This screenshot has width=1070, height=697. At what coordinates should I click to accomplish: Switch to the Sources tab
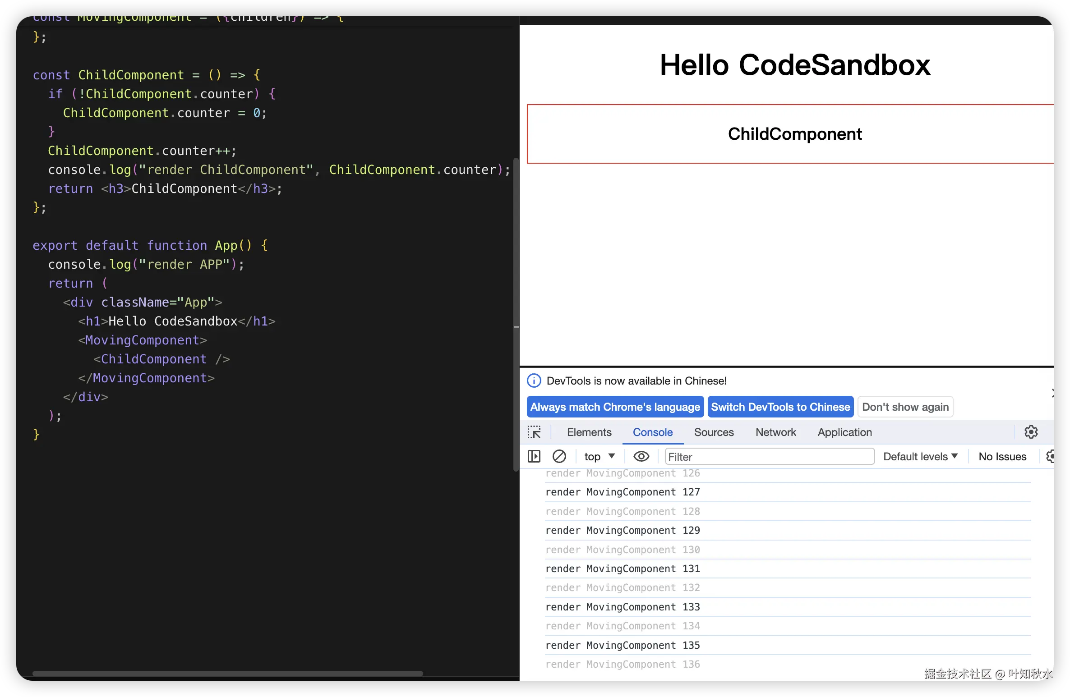pos(714,432)
